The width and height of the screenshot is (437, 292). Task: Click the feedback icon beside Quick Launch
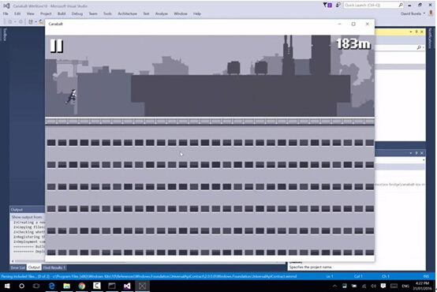tap(338, 5)
